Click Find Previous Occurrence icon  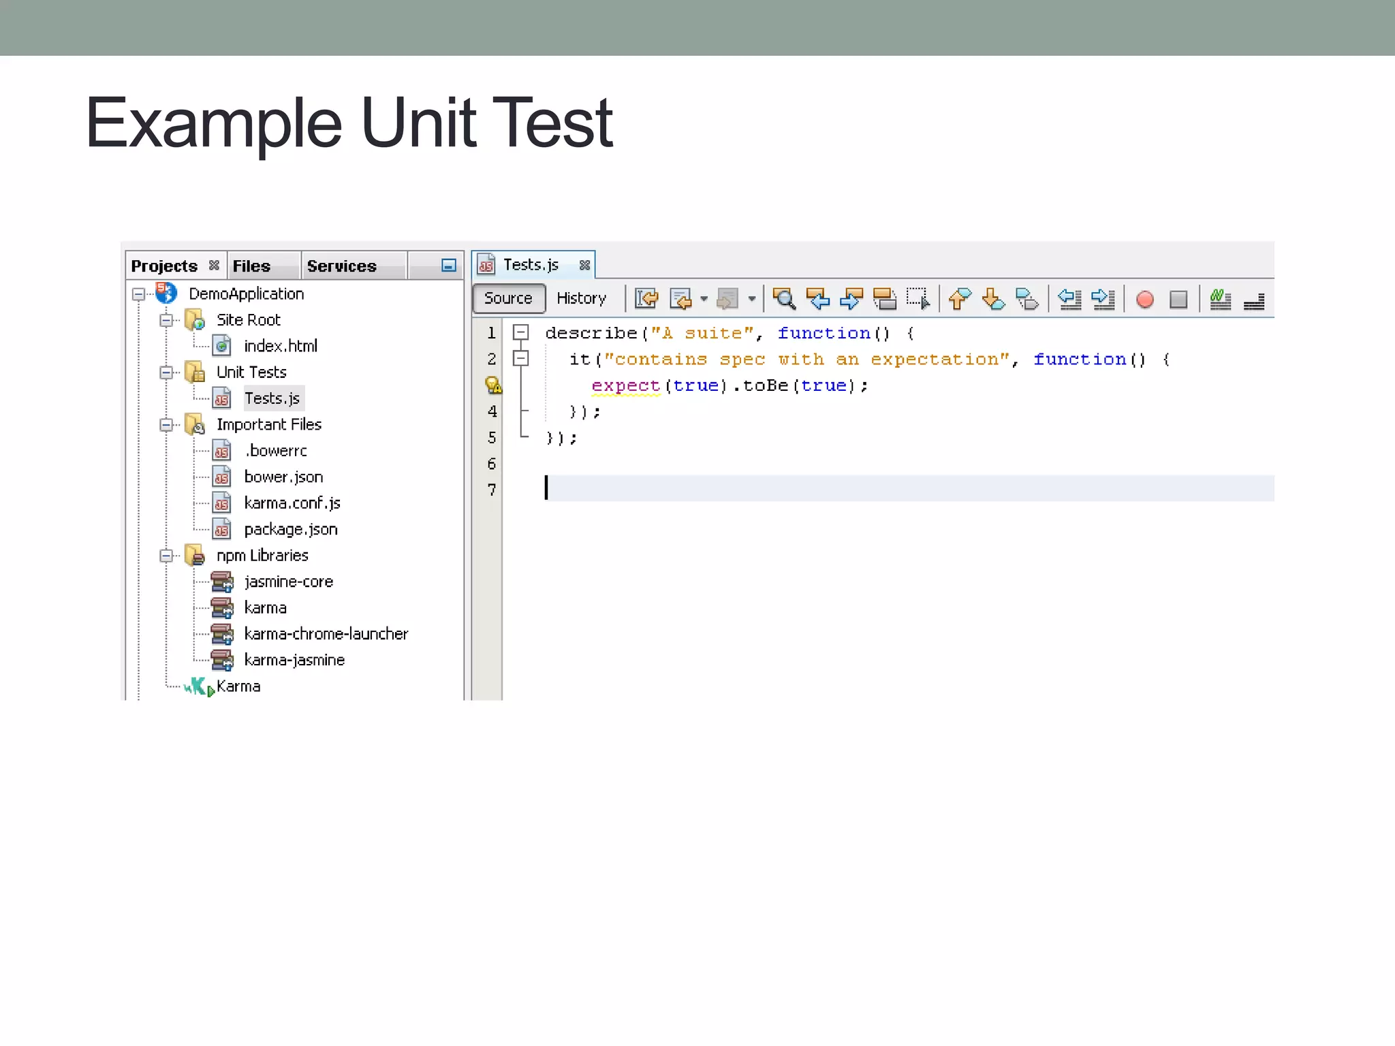(817, 299)
